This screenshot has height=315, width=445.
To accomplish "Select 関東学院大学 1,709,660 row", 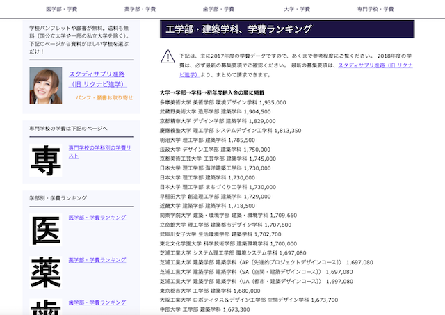I will coord(228,215).
